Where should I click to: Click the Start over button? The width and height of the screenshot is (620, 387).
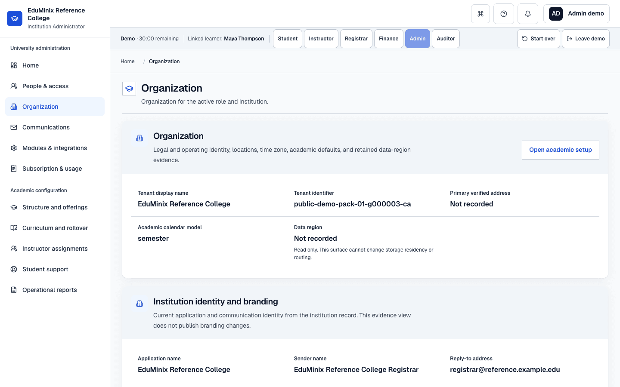[x=539, y=39]
